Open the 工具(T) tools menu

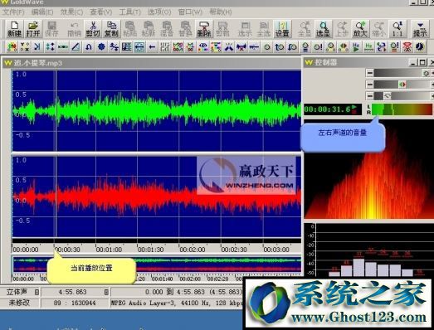click(x=130, y=12)
